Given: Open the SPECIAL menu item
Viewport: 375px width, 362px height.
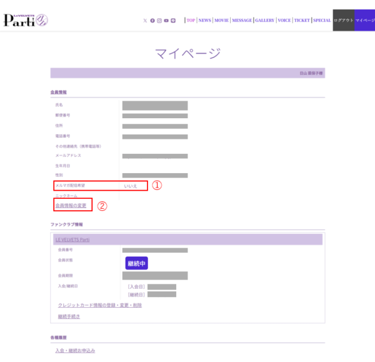Looking at the screenshot, I should click(x=322, y=21).
